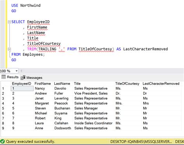The height and width of the screenshot is (145, 184).
Task: Select the EmployeeID column header
Action: tap(22, 83)
